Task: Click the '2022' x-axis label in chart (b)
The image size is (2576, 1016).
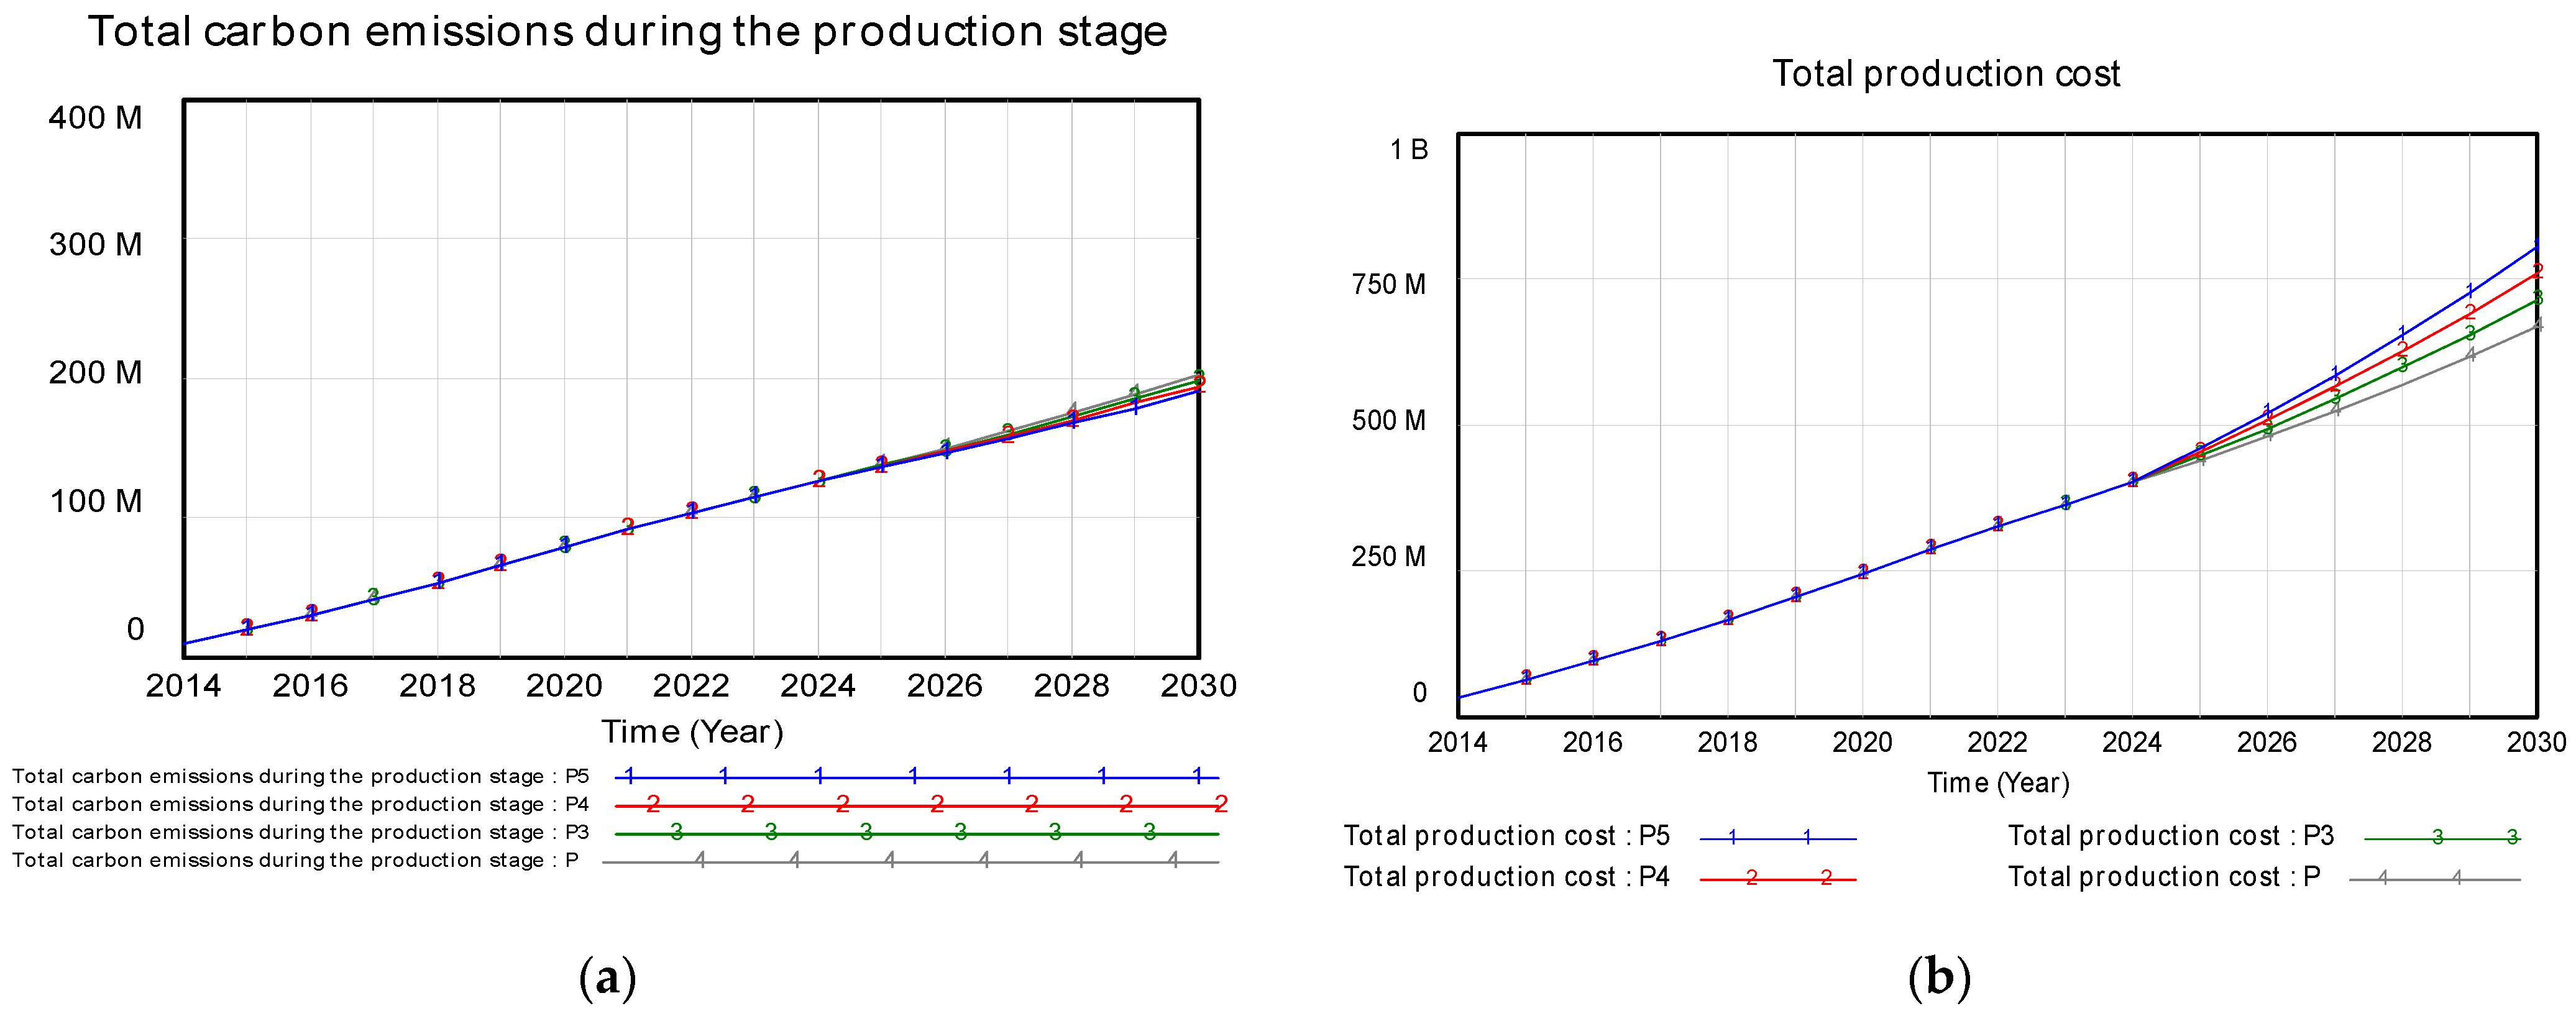Action: (x=1997, y=743)
